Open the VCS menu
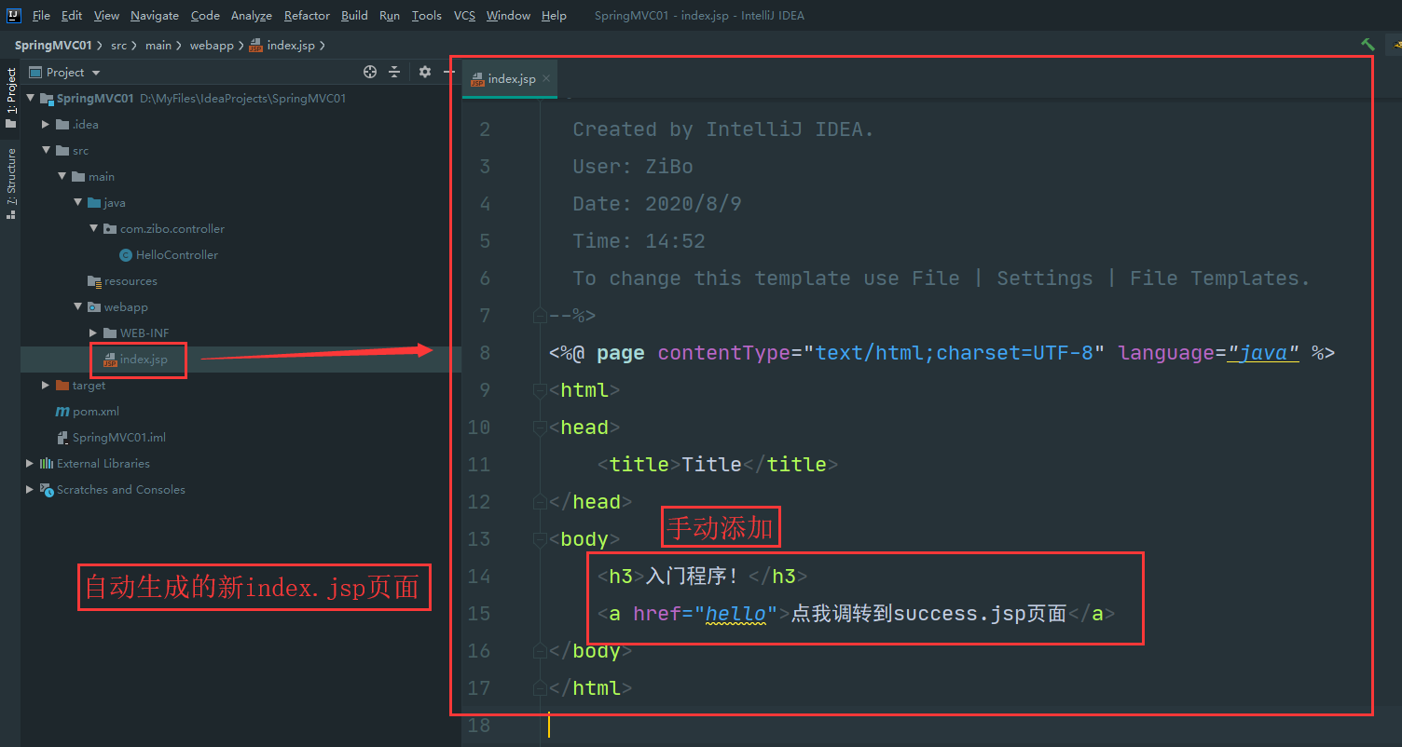This screenshot has height=747, width=1402. 464,16
